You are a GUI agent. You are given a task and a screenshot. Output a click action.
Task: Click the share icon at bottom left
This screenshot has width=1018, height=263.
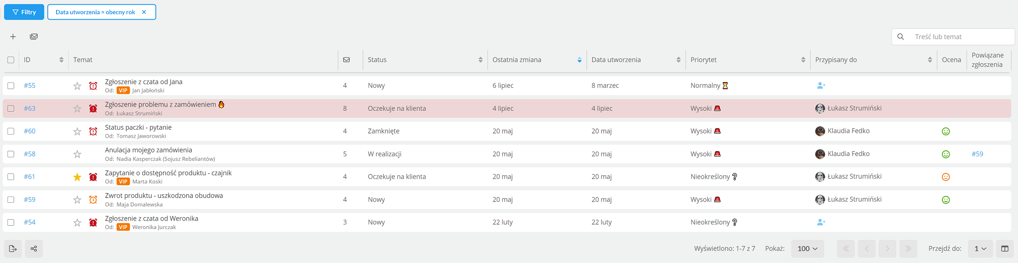34,248
